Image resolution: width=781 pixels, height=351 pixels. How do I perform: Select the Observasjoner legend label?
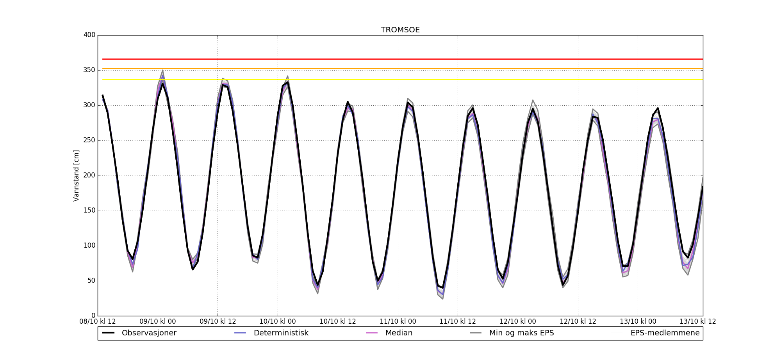pyautogui.click(x=149, y=333)
